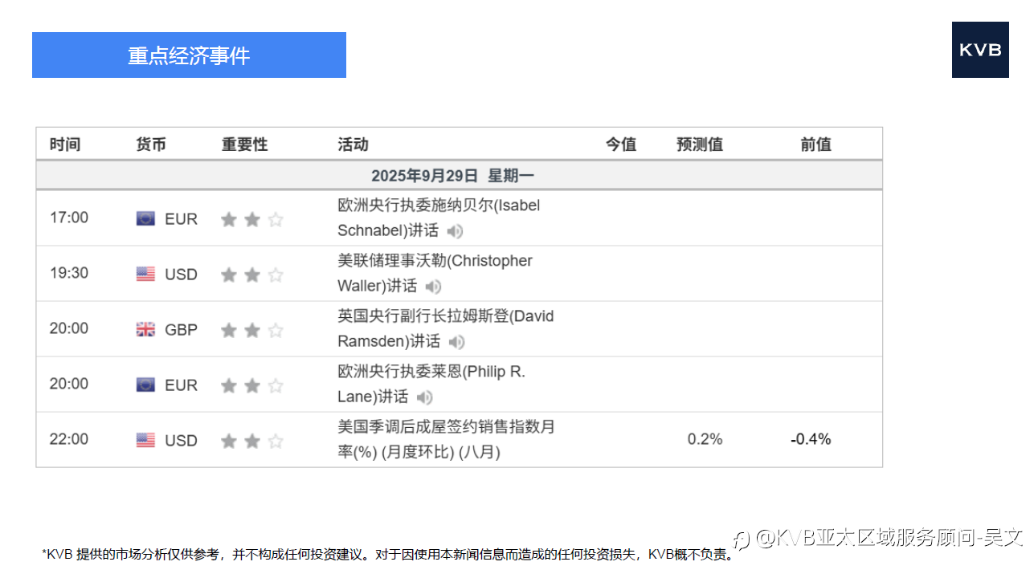Click the 17:00 time cell

[69, 218]
